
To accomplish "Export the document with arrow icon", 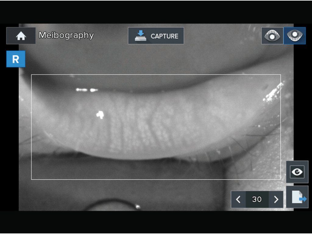I will [297, 197].
